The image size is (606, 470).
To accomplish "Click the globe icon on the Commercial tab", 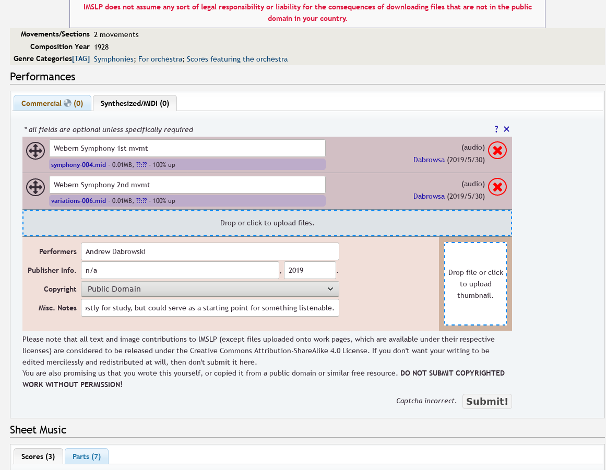I will click(x=68, y=103).
